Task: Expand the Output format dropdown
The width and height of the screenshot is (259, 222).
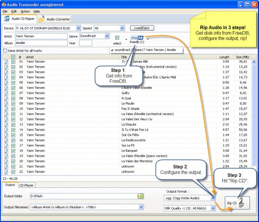Action: click(x=213, y=198)
